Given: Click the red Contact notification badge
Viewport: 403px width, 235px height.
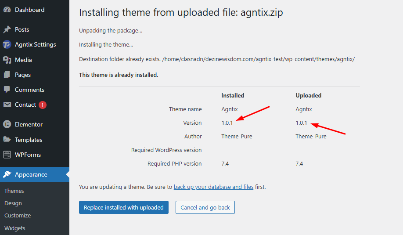Looking at the screenshot, I should point(43,105).
